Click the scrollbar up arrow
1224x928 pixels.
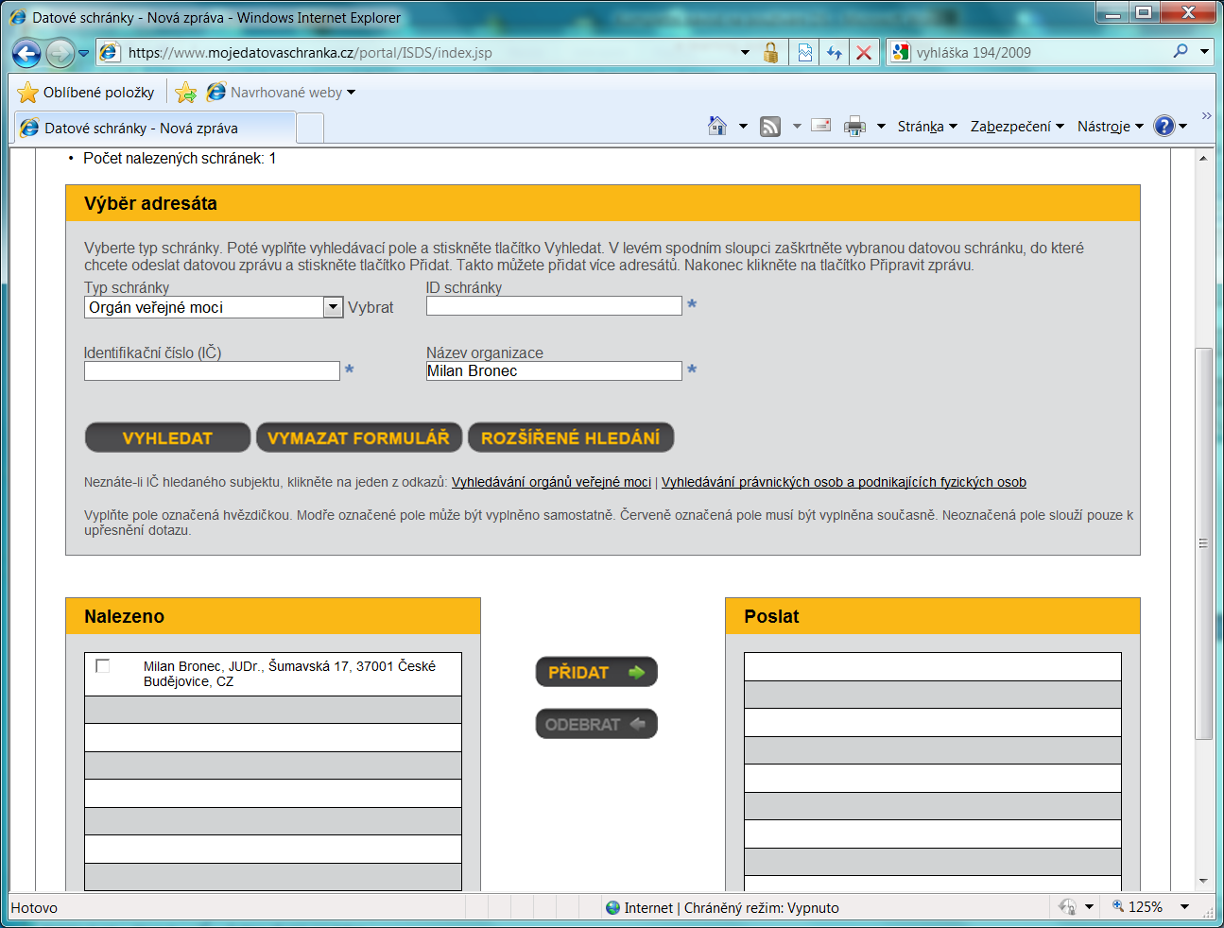(1203, 158)
